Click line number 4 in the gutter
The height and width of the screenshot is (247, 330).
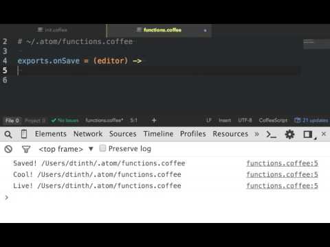coord(5,61)
